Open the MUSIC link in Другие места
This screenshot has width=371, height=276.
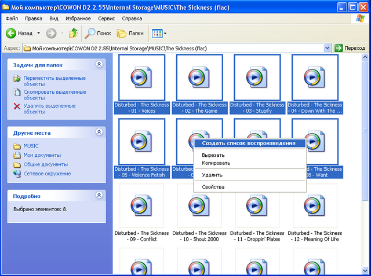(31, 146)
